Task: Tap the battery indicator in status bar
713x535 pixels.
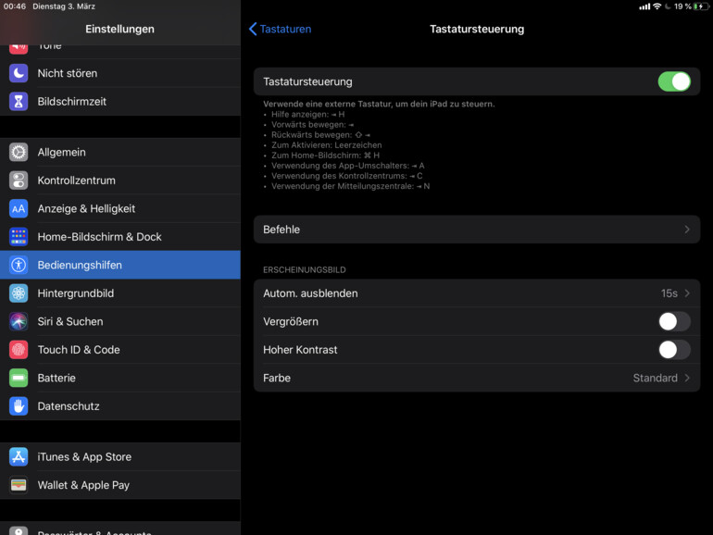Action: point(700,6)
